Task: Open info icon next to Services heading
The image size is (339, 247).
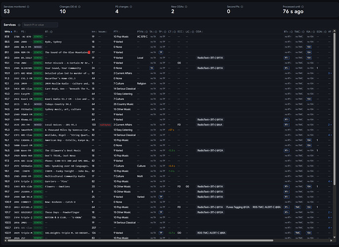Action: click(19, 25)
